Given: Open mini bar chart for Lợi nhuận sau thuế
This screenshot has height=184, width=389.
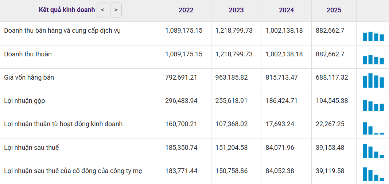Looking at the screenshot, I should [373, 151].
